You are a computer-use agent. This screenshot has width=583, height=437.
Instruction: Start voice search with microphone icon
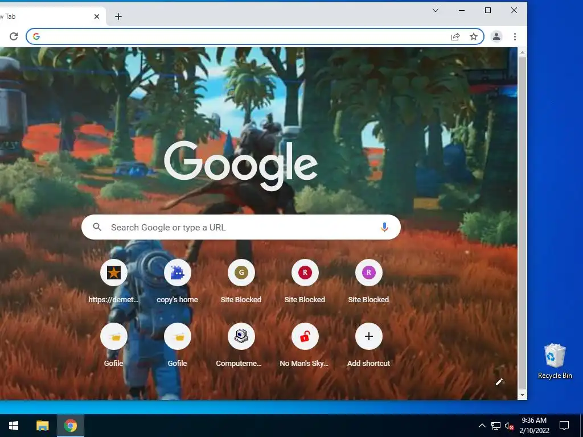pos(384,227)
